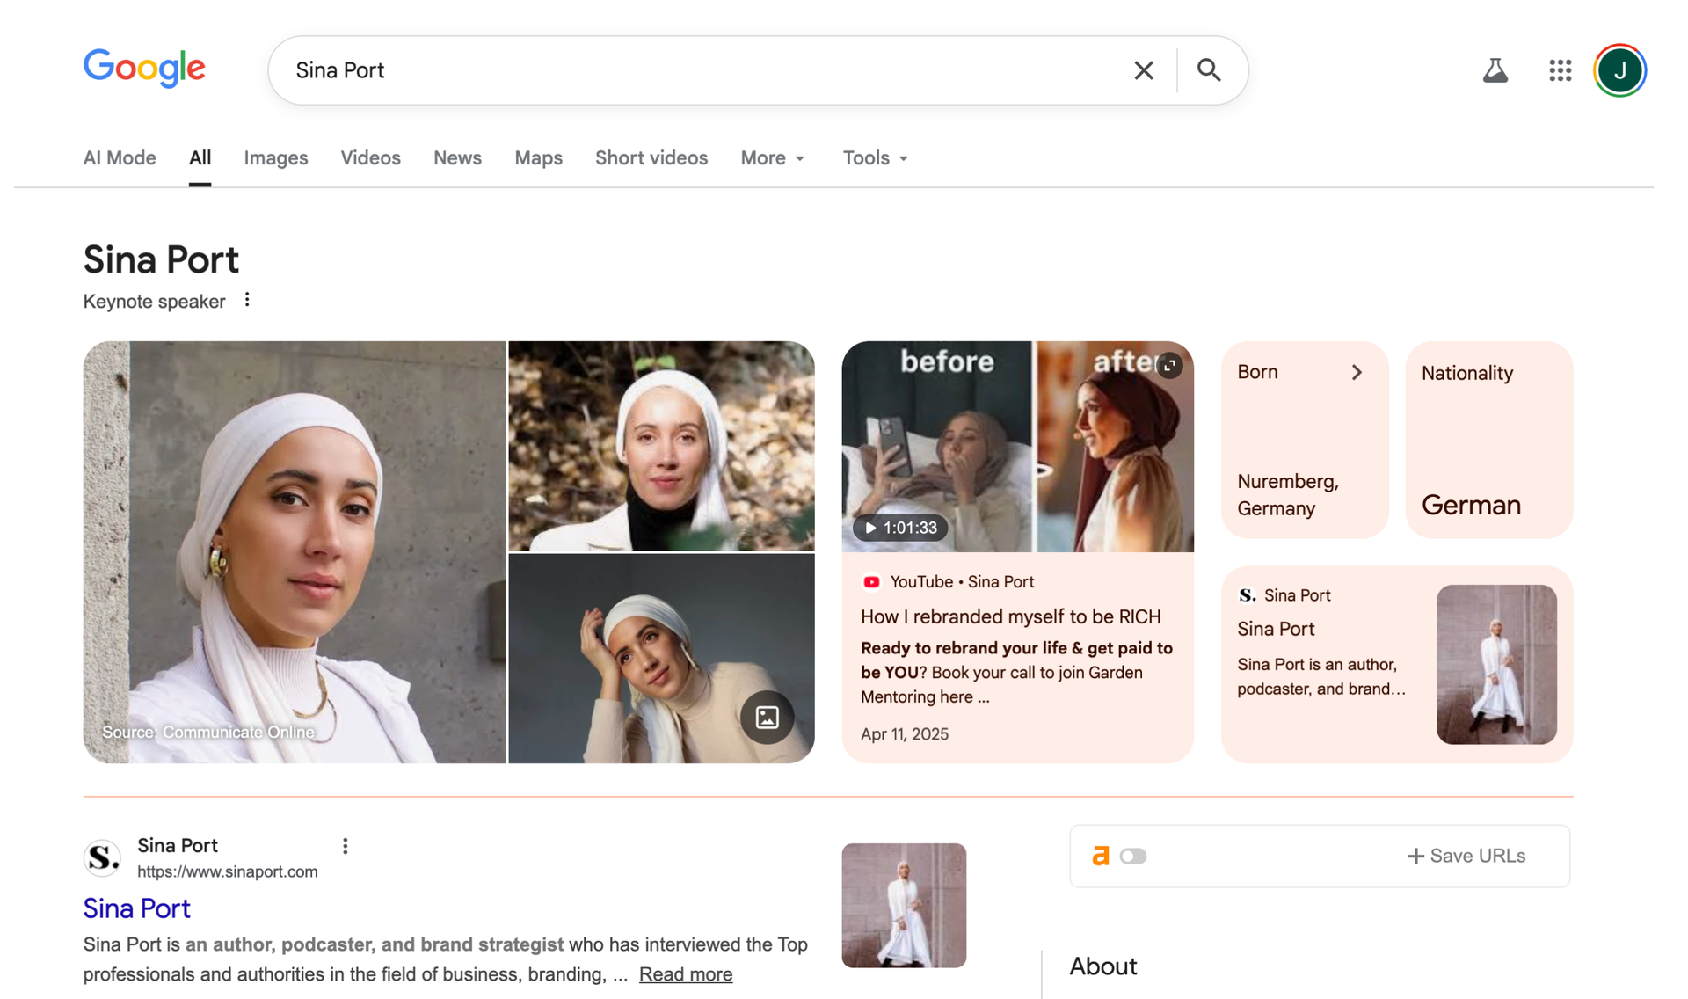
Task: Click the magnifying glass search icon
Action: [1209, 70]
